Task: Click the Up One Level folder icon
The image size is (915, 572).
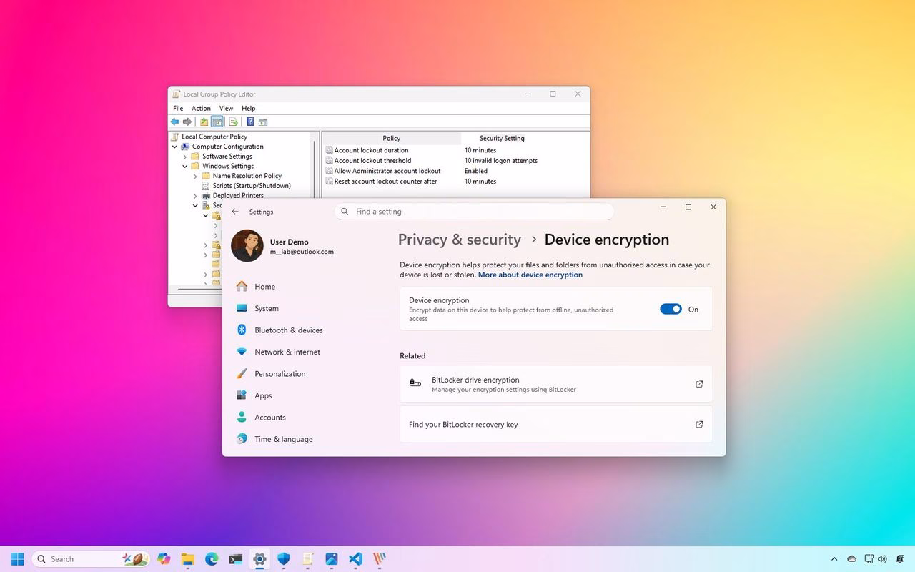Action: click(x=204, y=122)
